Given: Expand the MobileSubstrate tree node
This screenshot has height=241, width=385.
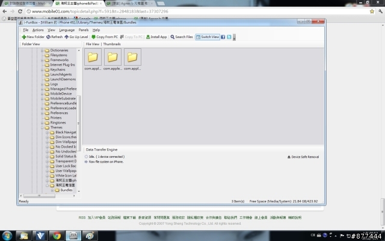Looking at the screenshot, I should pyautogui.click(x=42, y=99).
